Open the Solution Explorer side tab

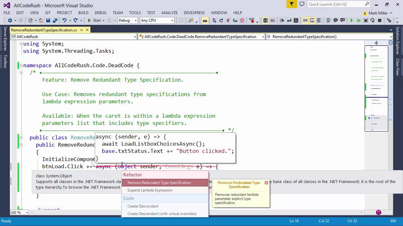[398, 40]
